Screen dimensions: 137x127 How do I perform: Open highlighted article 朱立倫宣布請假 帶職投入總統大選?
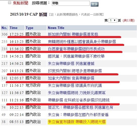coord(77,122)
